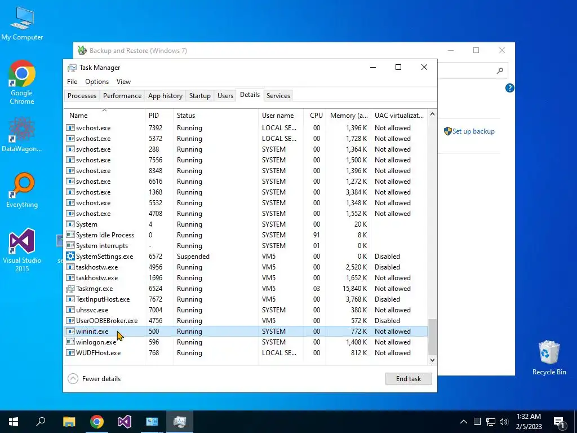
Task: Click the Task Manager title bar icon
Action: click(x=72, y=68)
